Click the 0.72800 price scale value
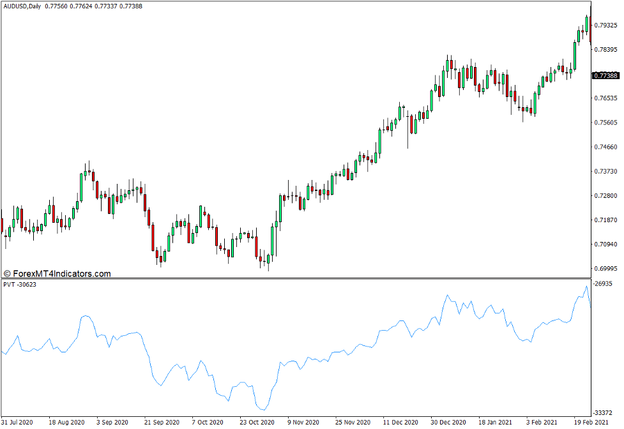 point(607,195)
